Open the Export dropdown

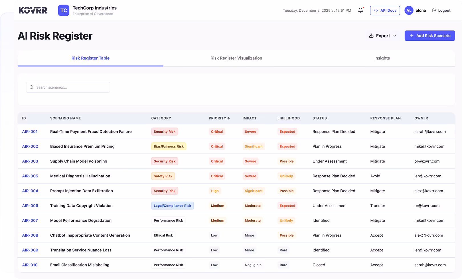pyautogui.click(x=382, y=36)
